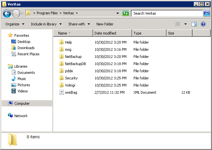The height and width of the screenshot is (150, 212).
Task: Click the Help question mark icon
Action: pyautogui.click(x=203, y=24)
